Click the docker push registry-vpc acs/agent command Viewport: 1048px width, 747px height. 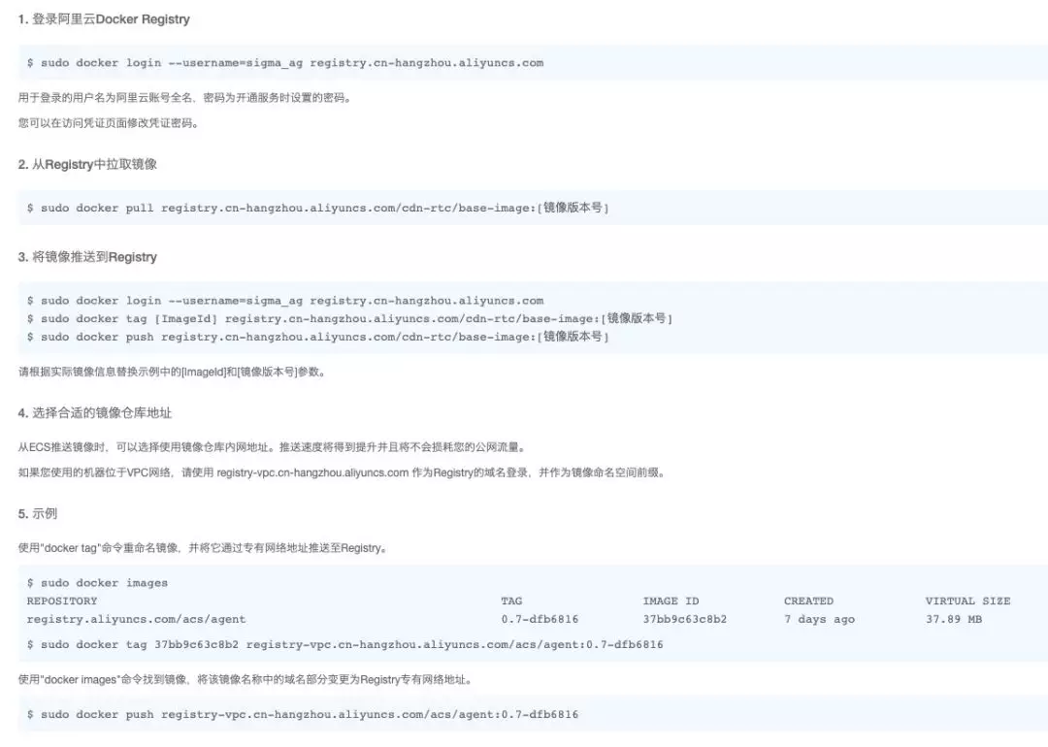[303, 714]
